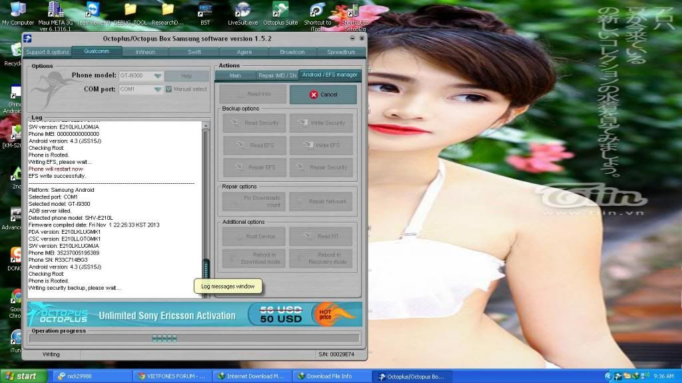The height and width of the screenshot is (383, 682).
Task: Click the Repair EFS button
Action: [x=254, y=168]
